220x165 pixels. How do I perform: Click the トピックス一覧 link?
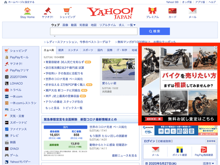73,108
